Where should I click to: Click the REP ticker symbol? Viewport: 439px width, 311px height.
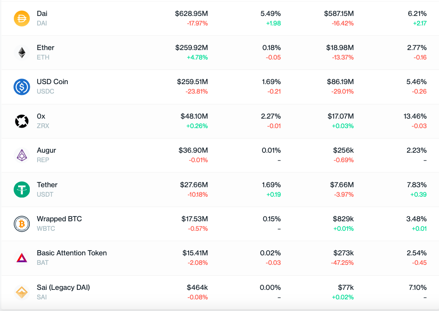point(43,160)
